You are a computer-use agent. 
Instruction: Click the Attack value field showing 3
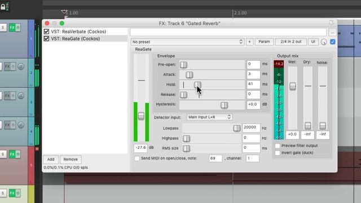pyautogui.click(x=253, y=74)
